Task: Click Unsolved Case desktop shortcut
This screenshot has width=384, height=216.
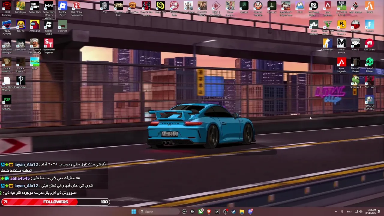Action: coord(118,9)
